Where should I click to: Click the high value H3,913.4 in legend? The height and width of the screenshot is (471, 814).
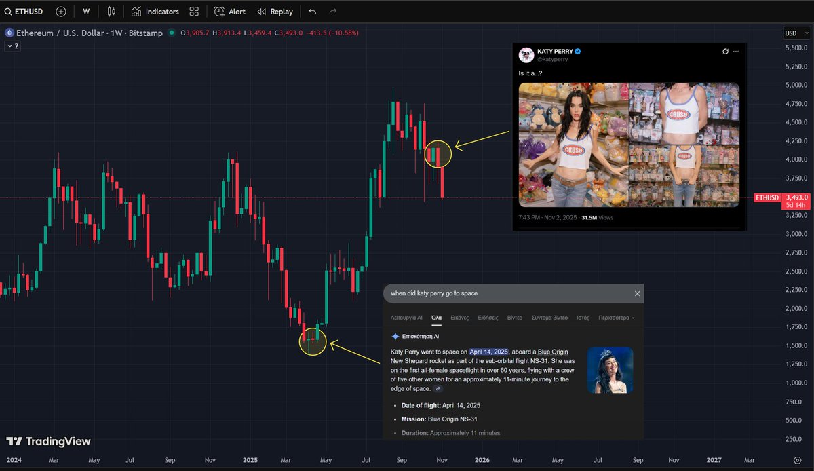(227, 33)
